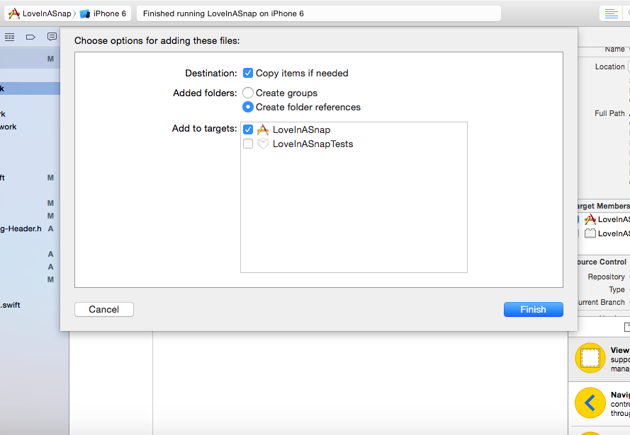Open the breakpoint navigator icon
Viewport: 630px width, 435px height.
click(30, 37)
